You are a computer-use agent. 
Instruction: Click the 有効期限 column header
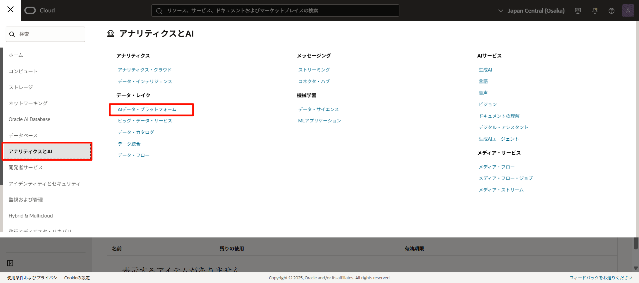(414, 249)
